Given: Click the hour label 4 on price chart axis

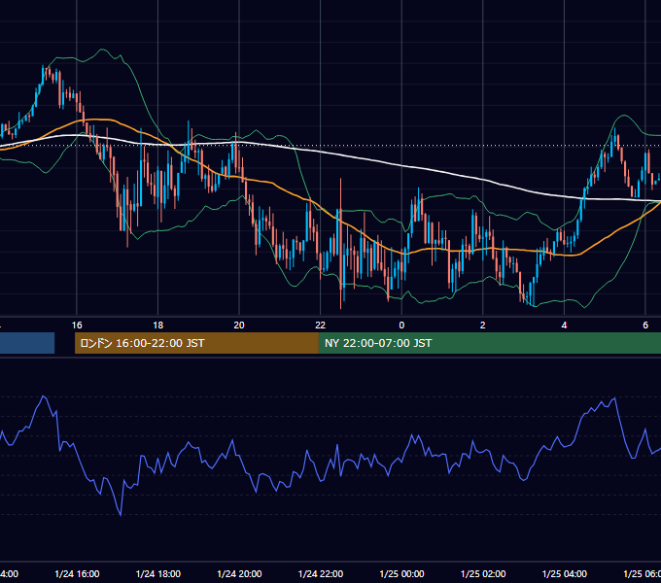Looking at the screenshot, I should [564, 326].
